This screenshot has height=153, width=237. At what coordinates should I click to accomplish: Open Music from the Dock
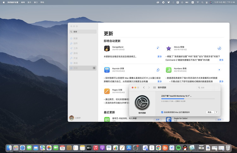95,148
